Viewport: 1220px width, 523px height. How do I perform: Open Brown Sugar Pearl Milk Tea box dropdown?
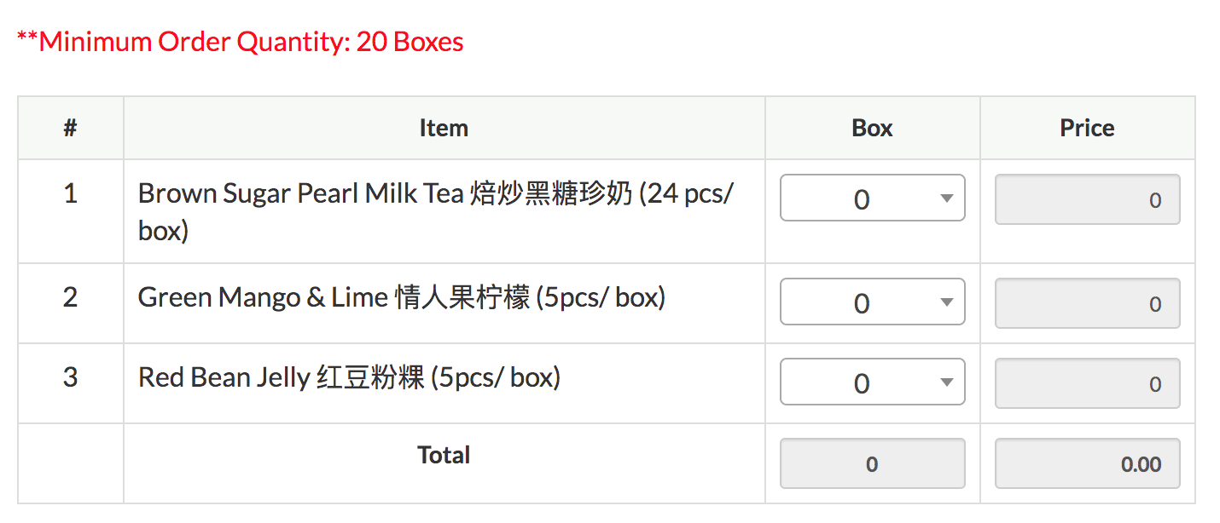coord(872,198)
